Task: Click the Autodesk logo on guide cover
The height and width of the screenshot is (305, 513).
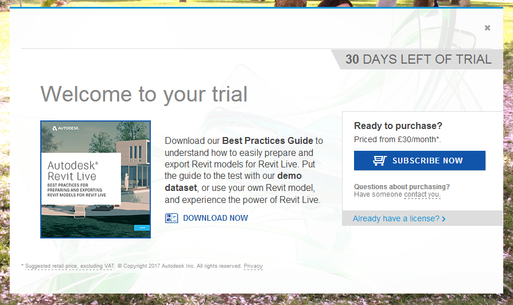Action: (x=65, y=128)
